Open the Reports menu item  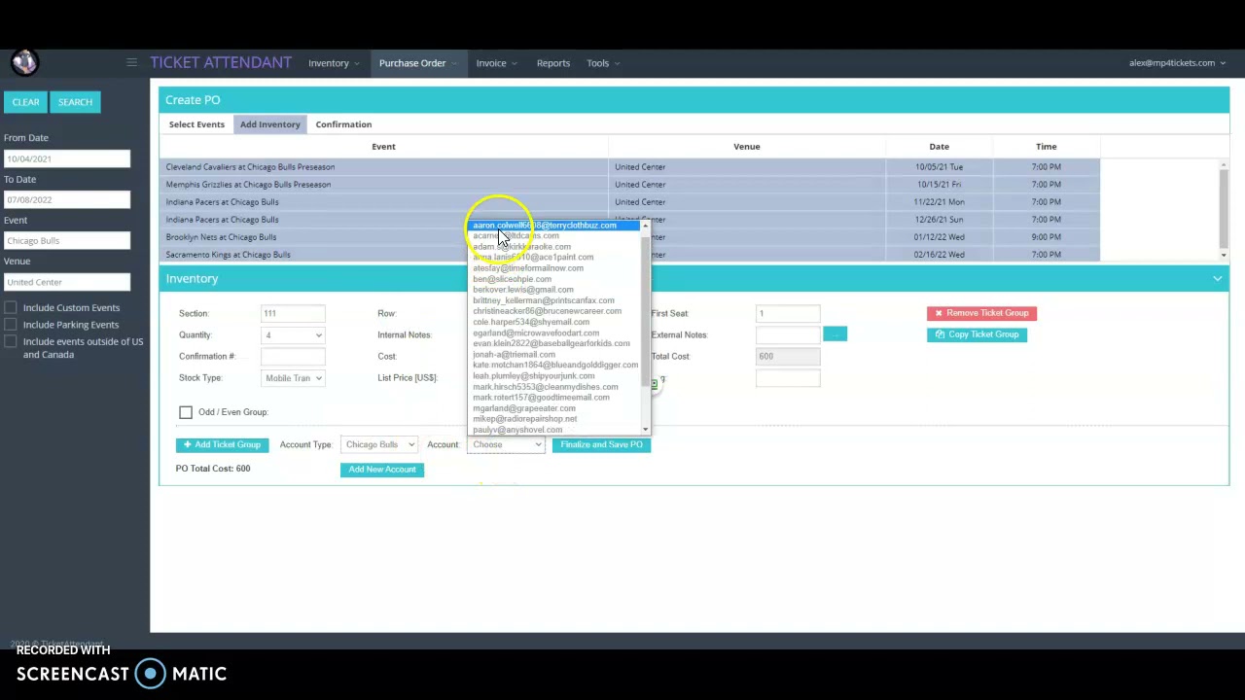pyautogui.click(x=552, y=63)
